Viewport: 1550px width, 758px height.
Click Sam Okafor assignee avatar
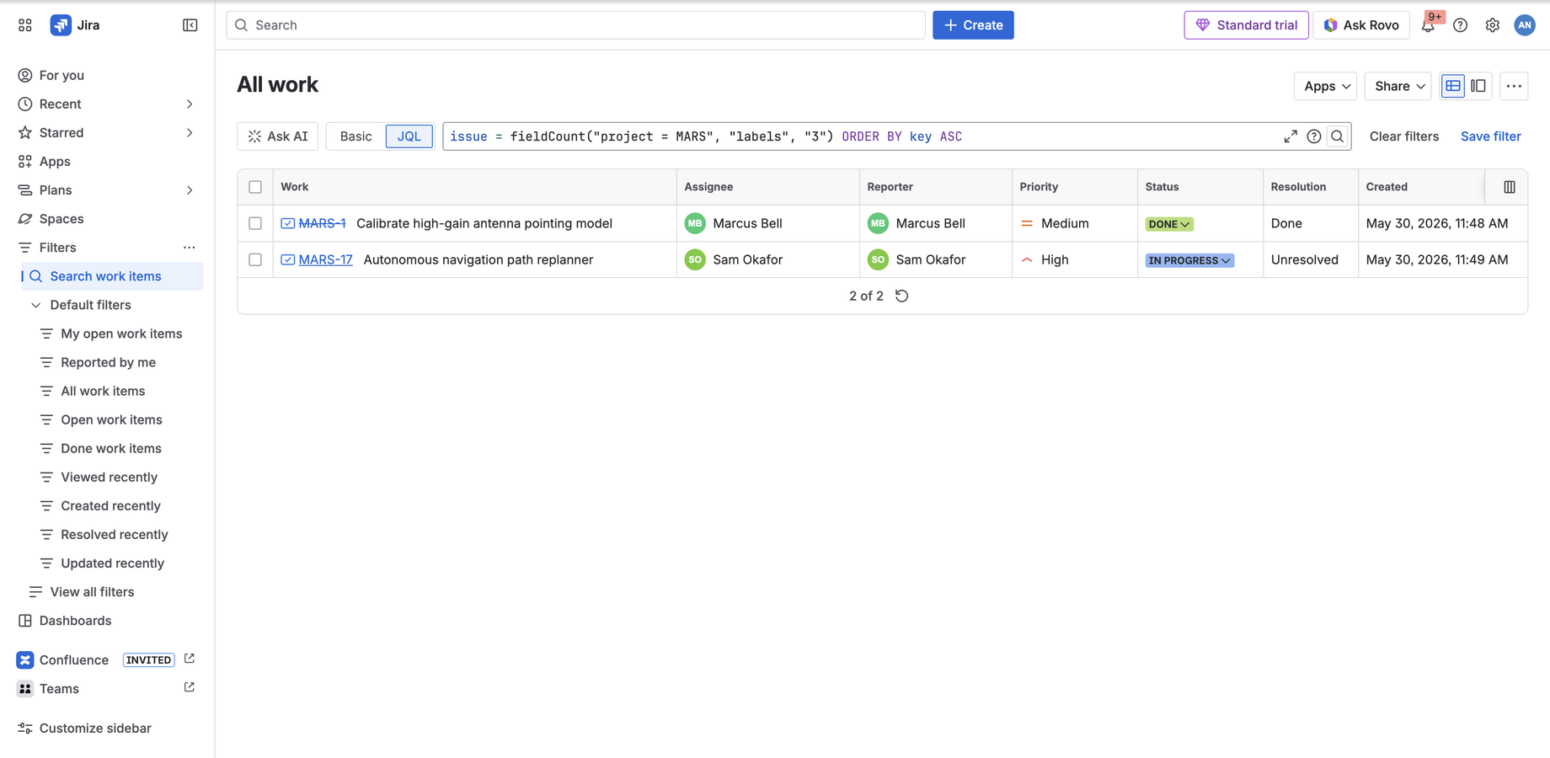pos(695,259)
